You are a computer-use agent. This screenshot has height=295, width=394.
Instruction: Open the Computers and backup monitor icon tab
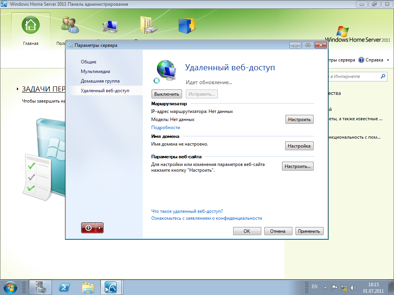tap(110, 26)
